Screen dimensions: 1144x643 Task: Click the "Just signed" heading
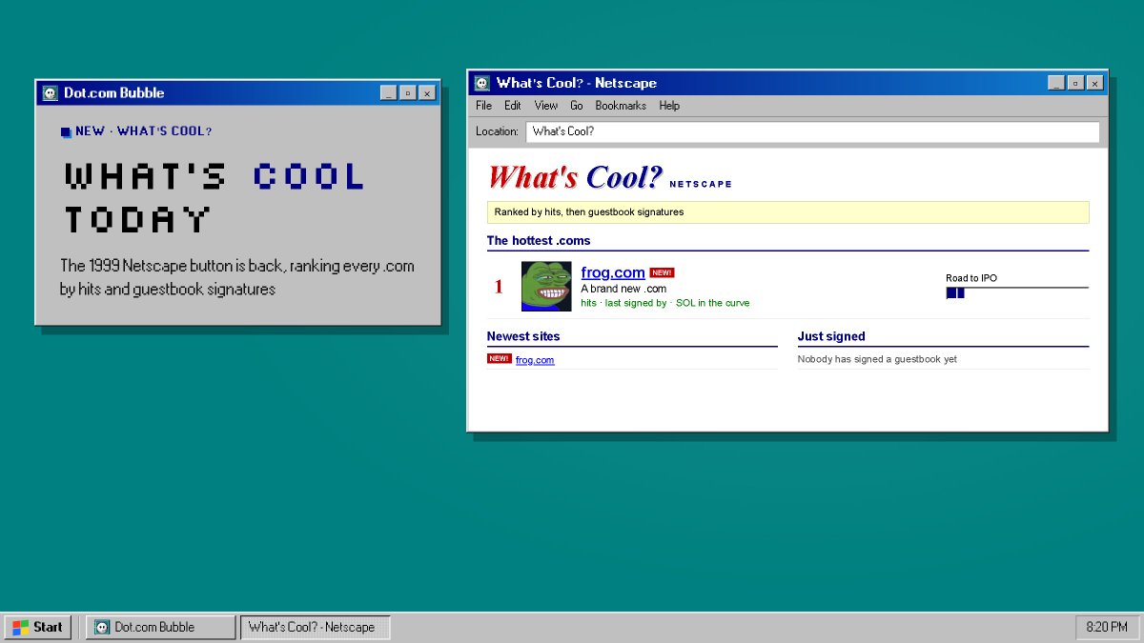pyautogui.click(x=831, y=336)
